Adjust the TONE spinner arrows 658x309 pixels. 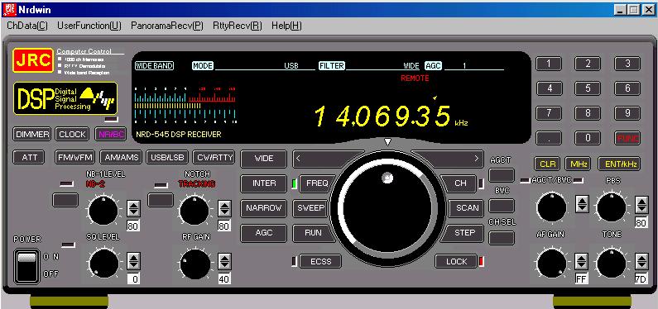click(641, 261)
